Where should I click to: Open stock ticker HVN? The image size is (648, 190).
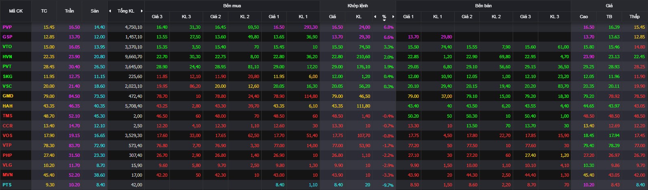[7, 57]
